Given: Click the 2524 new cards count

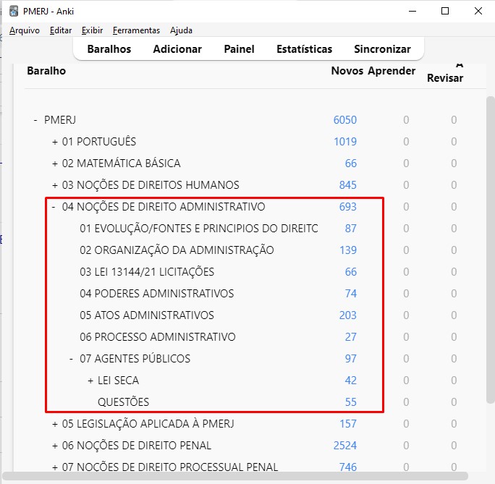Looking at the screenshot, I should pos(345,446).
